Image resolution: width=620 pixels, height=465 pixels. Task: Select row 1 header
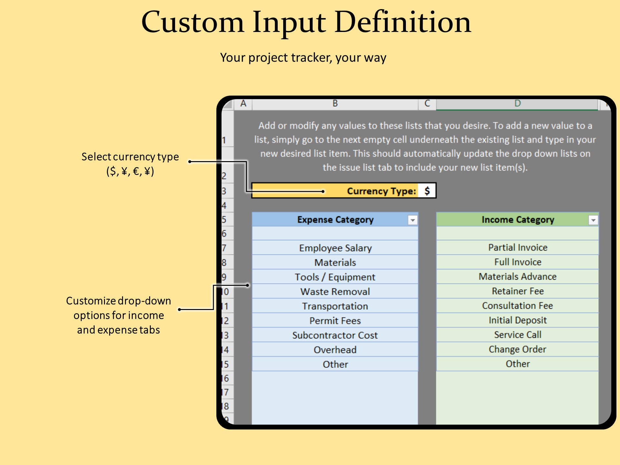point(227,129)
